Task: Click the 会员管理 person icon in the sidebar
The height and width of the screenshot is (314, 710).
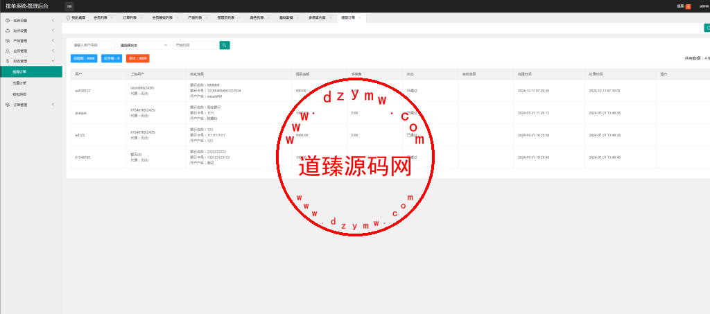Action: pos(7,51)
